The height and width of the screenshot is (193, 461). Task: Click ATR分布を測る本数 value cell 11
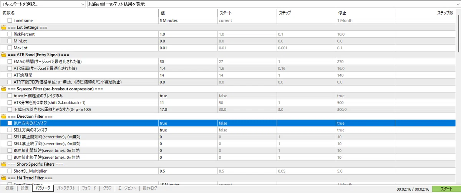tap(187, 103)
